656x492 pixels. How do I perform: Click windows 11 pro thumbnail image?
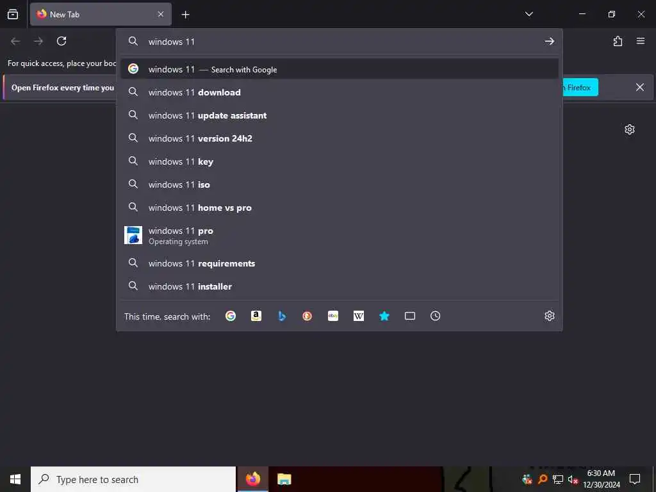(133, 235)
